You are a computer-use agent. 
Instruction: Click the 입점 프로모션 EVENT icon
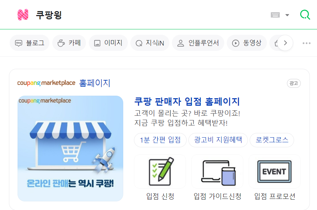274,172
